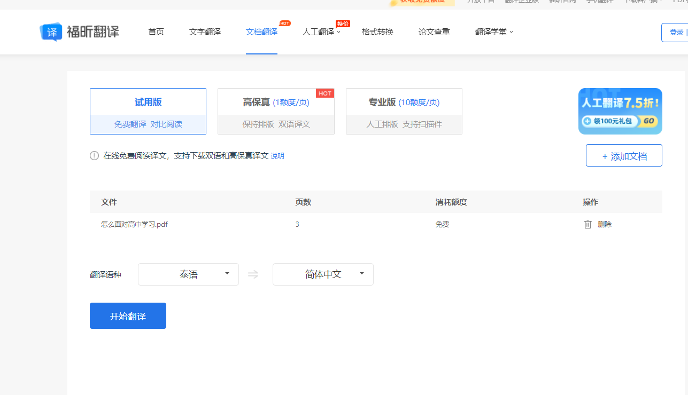Screen dimensions: 688x395
Task: Open the 文字翻译 menu item
Action: click(x=205, y=32)
